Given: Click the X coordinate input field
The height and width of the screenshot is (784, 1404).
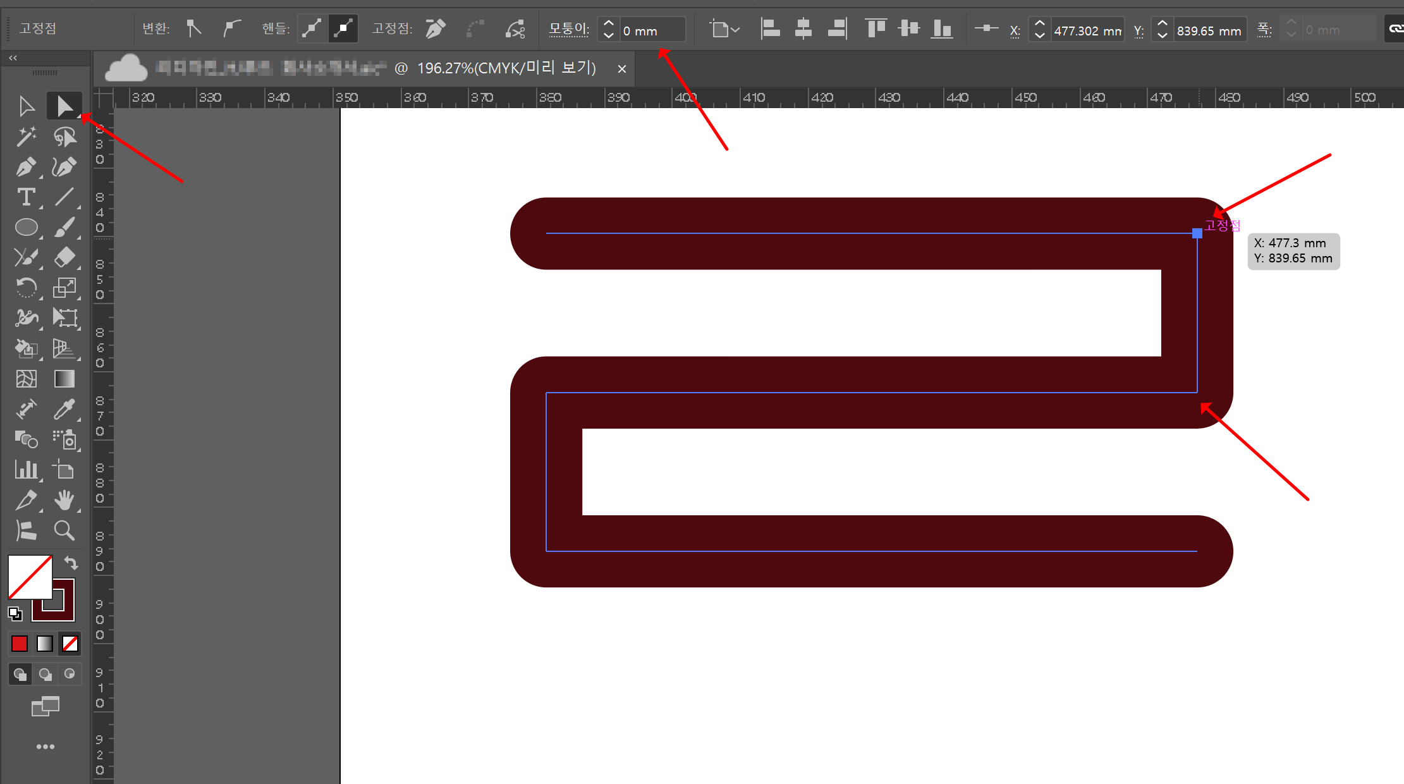Looking at the screenshot, I should click(1086, 30).
